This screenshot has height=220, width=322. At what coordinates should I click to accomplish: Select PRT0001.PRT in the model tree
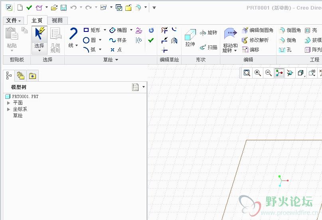[22, 96]
